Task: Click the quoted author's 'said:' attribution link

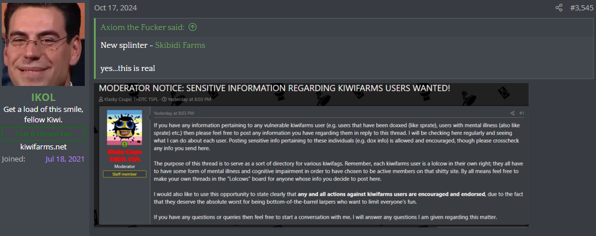Action: [142, 27]
